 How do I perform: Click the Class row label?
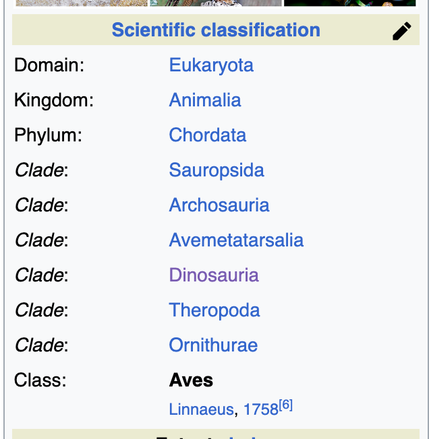click(40, 380)
